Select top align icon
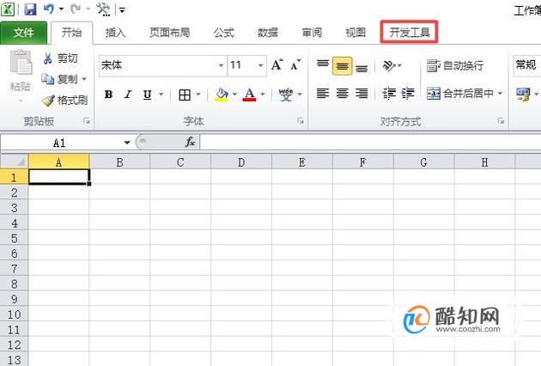Viewport: 541px width, 366px height. pyautogui.click(x=323, y=65)
